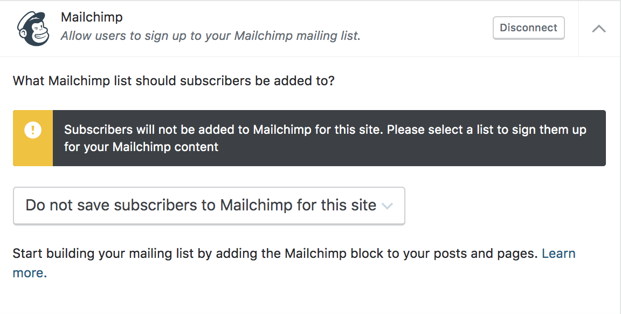Disconnect the Mailchimp account
621x314 pixels.
point(528,28)
